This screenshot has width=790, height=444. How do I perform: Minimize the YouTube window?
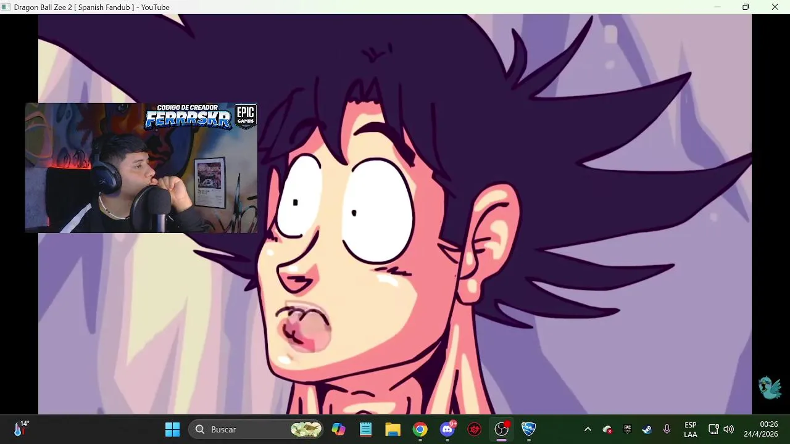[717, 7]
